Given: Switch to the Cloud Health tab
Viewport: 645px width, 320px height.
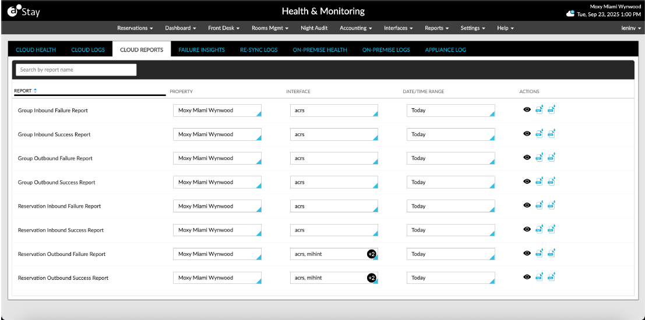Looking at the screenshot, I should pos(36,50).
